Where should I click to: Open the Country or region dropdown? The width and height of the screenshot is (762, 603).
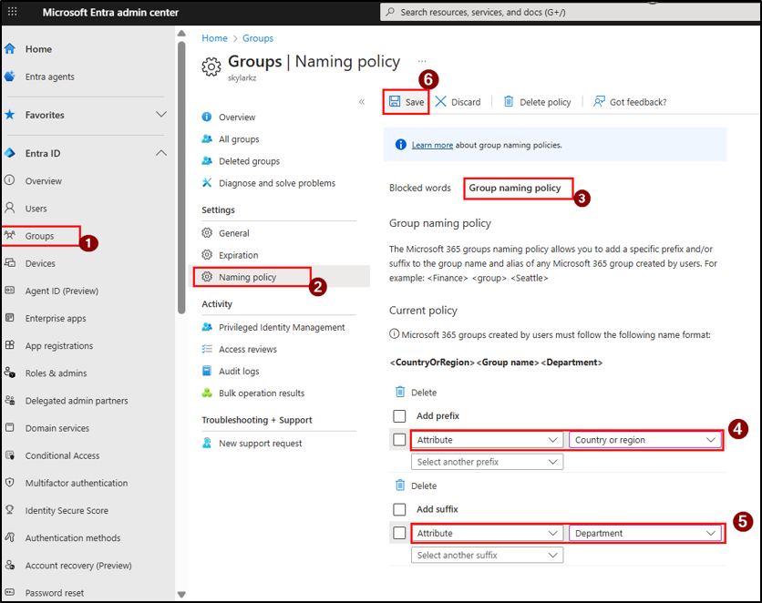pos(645,440)
